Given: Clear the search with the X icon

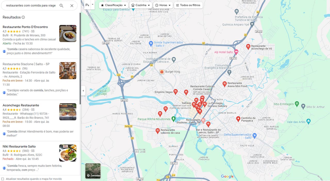Looking at the screenshot, I should click(x=72, y=6).
